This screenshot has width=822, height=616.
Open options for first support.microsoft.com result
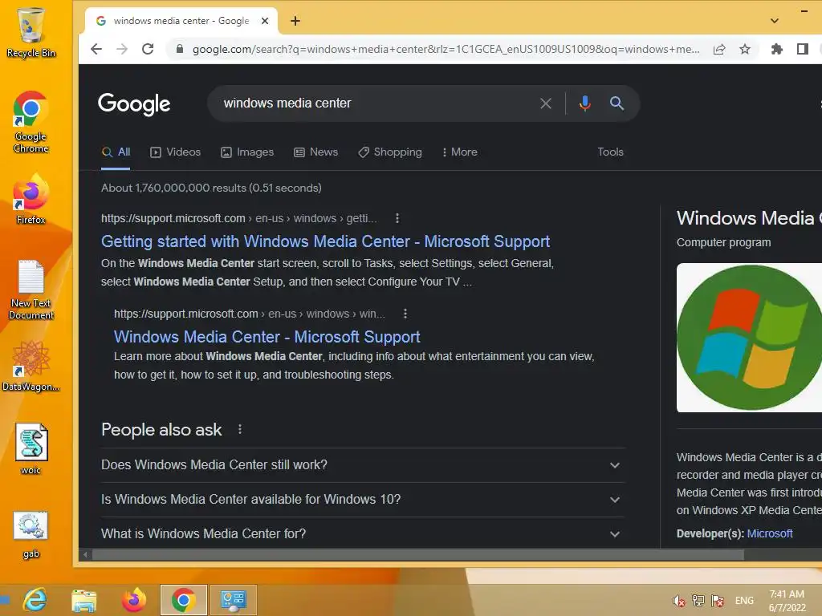(x=397, y=218)
